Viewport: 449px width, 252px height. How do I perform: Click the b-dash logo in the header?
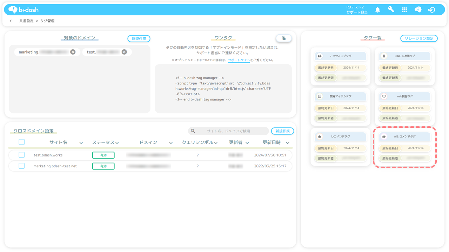(x=23, y=9)
